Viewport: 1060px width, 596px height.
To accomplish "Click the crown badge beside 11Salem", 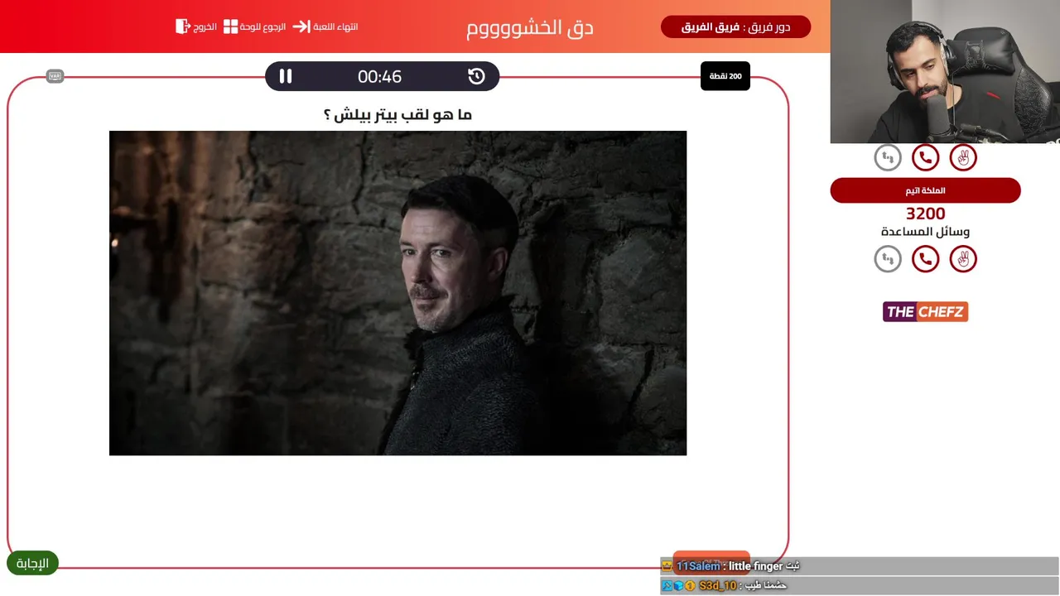I will [667, 566].
